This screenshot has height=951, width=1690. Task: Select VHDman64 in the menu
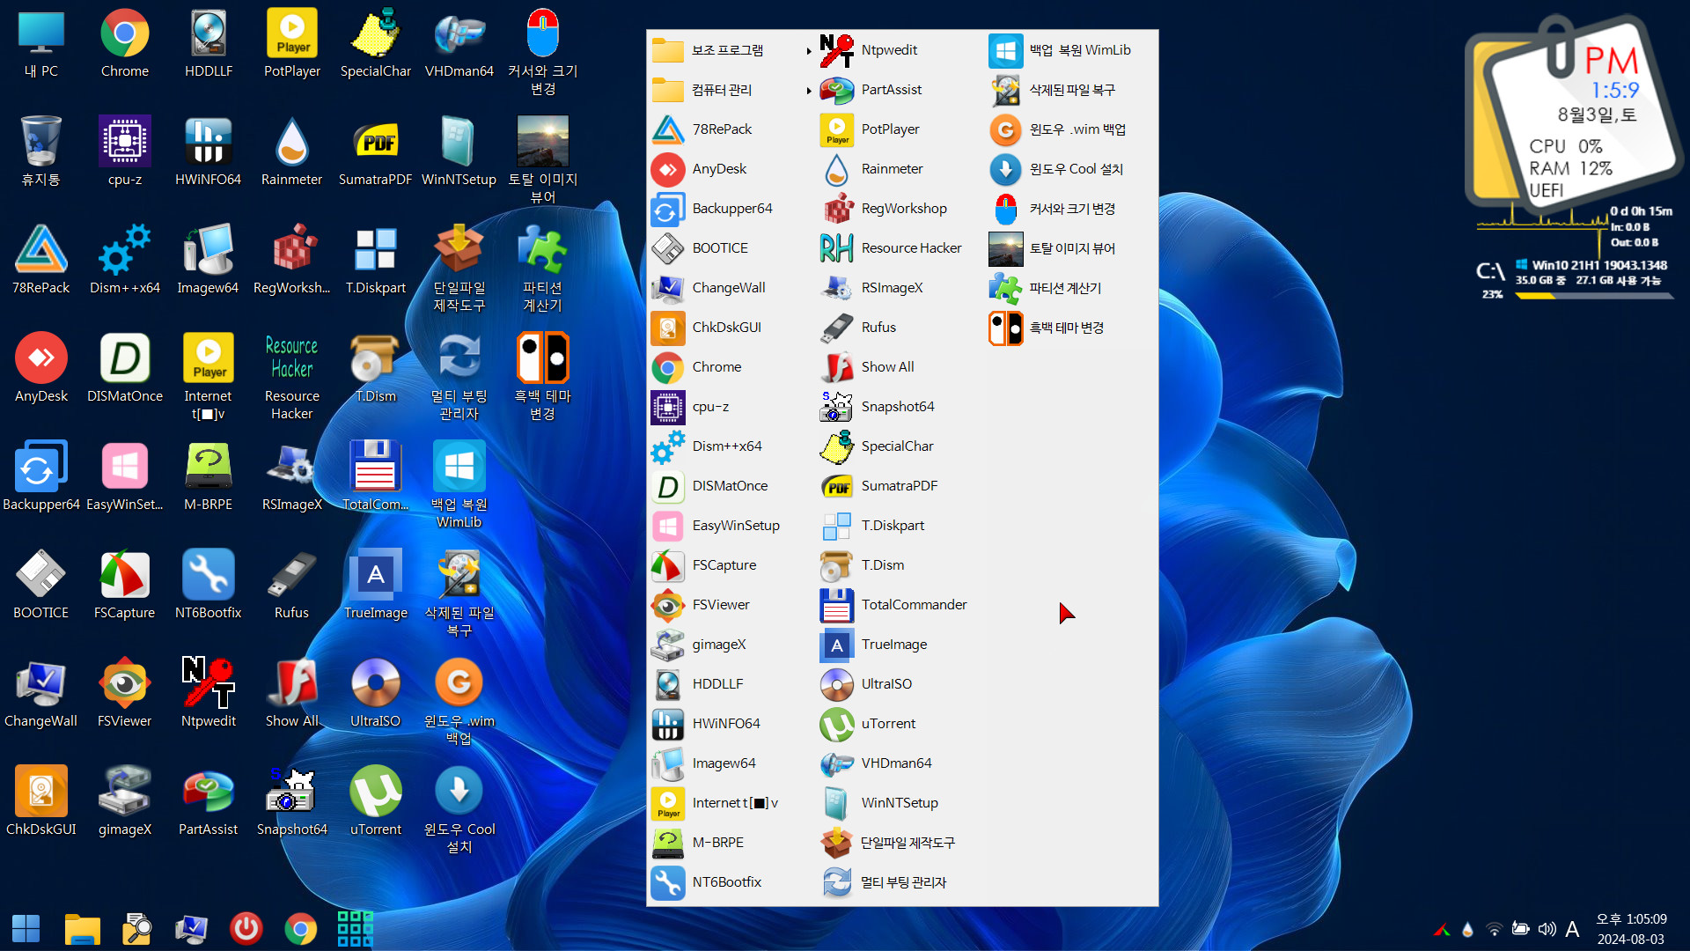[x=900, y=763]
